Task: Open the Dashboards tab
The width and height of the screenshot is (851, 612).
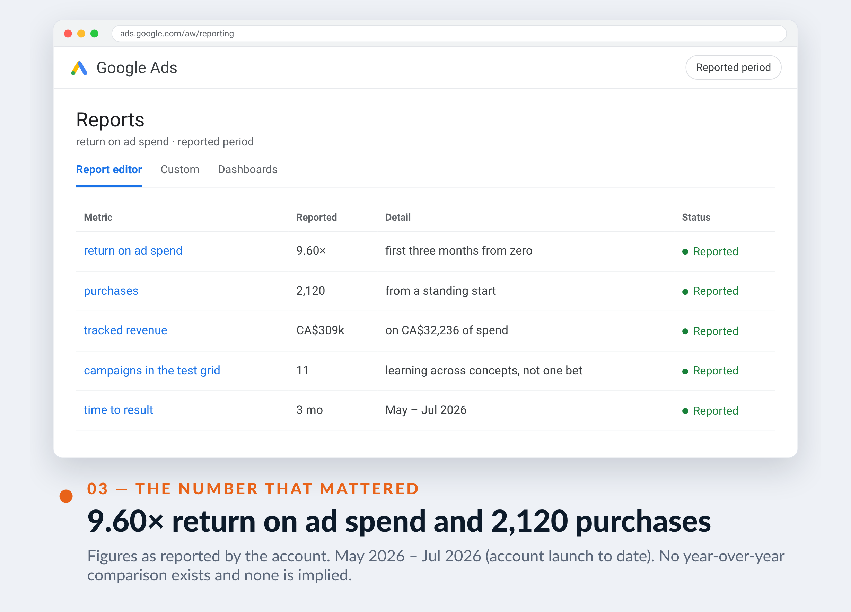Action: (248, 169)
